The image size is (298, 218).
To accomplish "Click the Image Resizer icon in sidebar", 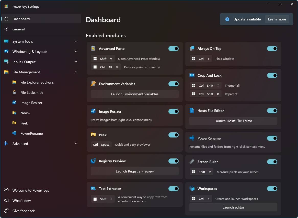I will pyautogui.click(x=14, y=103).
